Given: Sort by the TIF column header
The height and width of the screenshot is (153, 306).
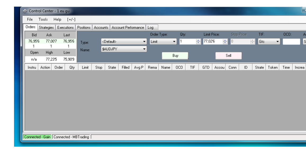Looking at the screenshot, I should 192,67.
